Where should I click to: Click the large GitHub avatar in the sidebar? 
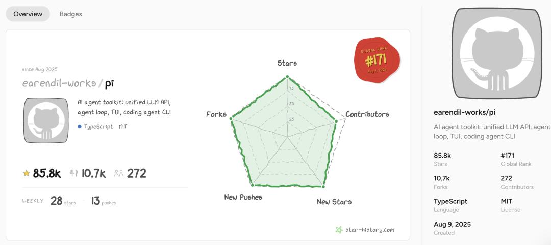[497, 53]
